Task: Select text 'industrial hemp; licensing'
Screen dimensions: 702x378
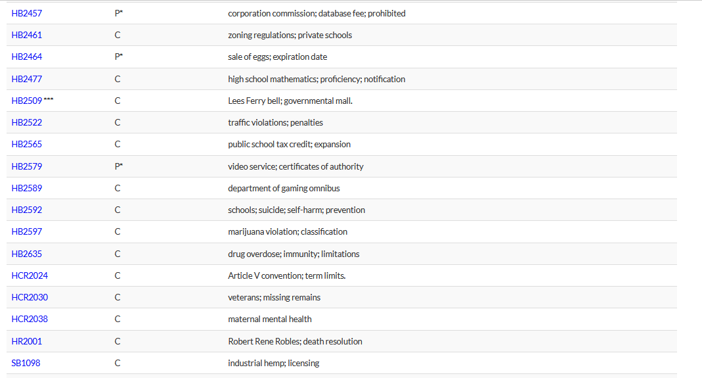Action: pyautogui.click(x=274, y=363)
